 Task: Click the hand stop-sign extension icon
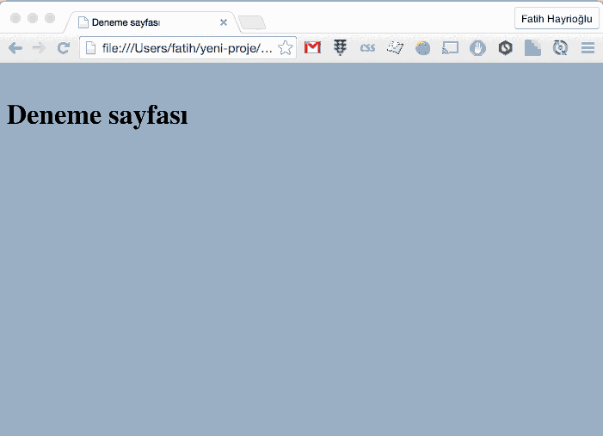click(477, 48)
